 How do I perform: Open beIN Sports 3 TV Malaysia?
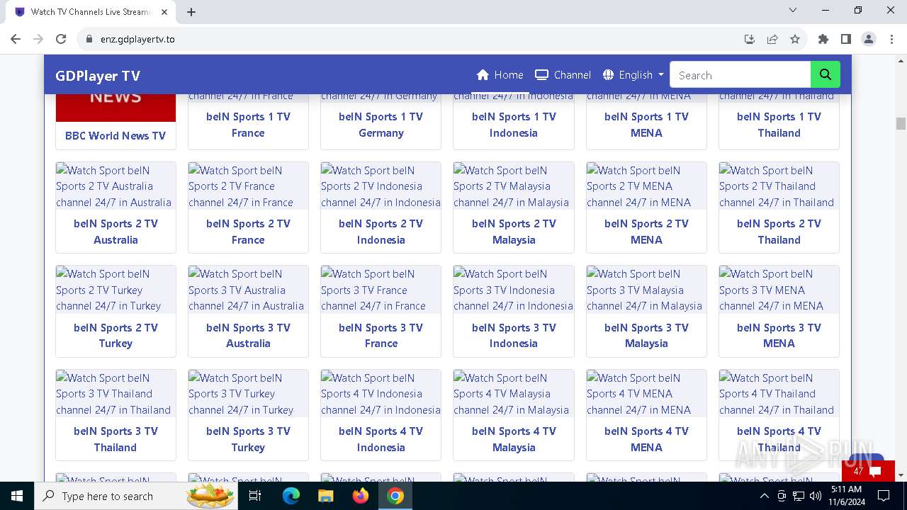click(646, 335)
